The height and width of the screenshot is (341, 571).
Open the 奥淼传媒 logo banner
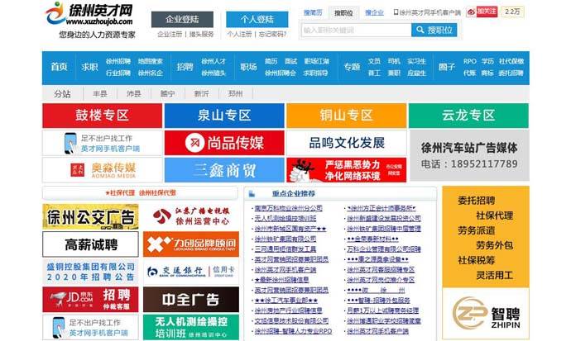[103, 170]
